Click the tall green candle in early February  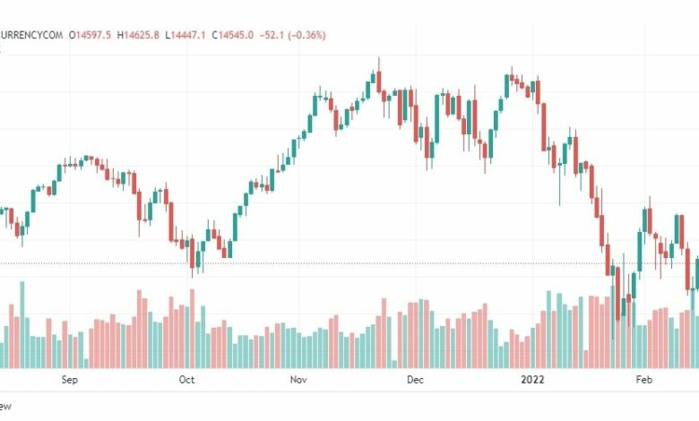pos(640,251)
